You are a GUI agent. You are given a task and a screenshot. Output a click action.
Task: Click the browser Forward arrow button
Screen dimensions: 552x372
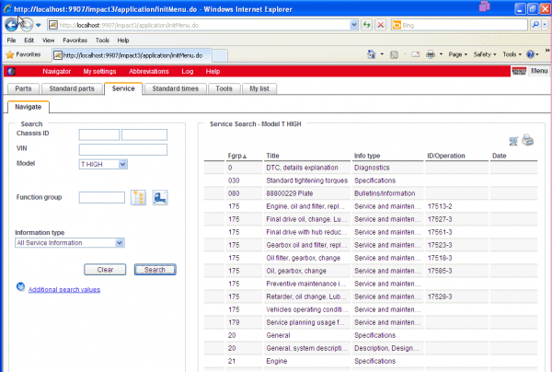(27, 25)
